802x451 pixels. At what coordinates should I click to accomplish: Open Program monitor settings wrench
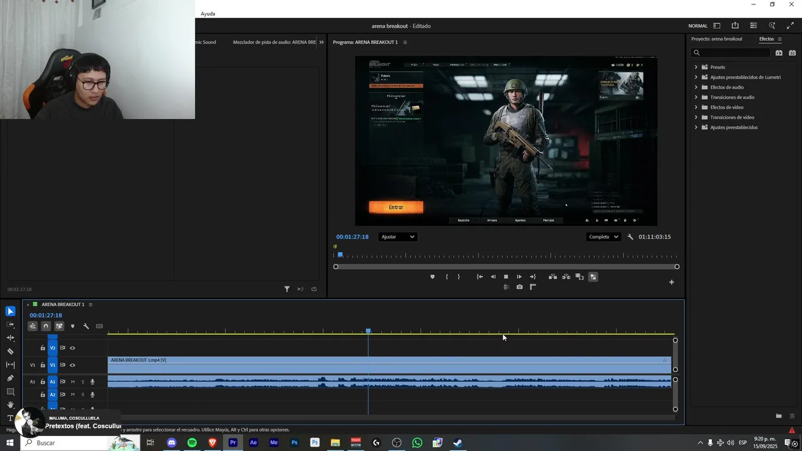click(630, 237)
